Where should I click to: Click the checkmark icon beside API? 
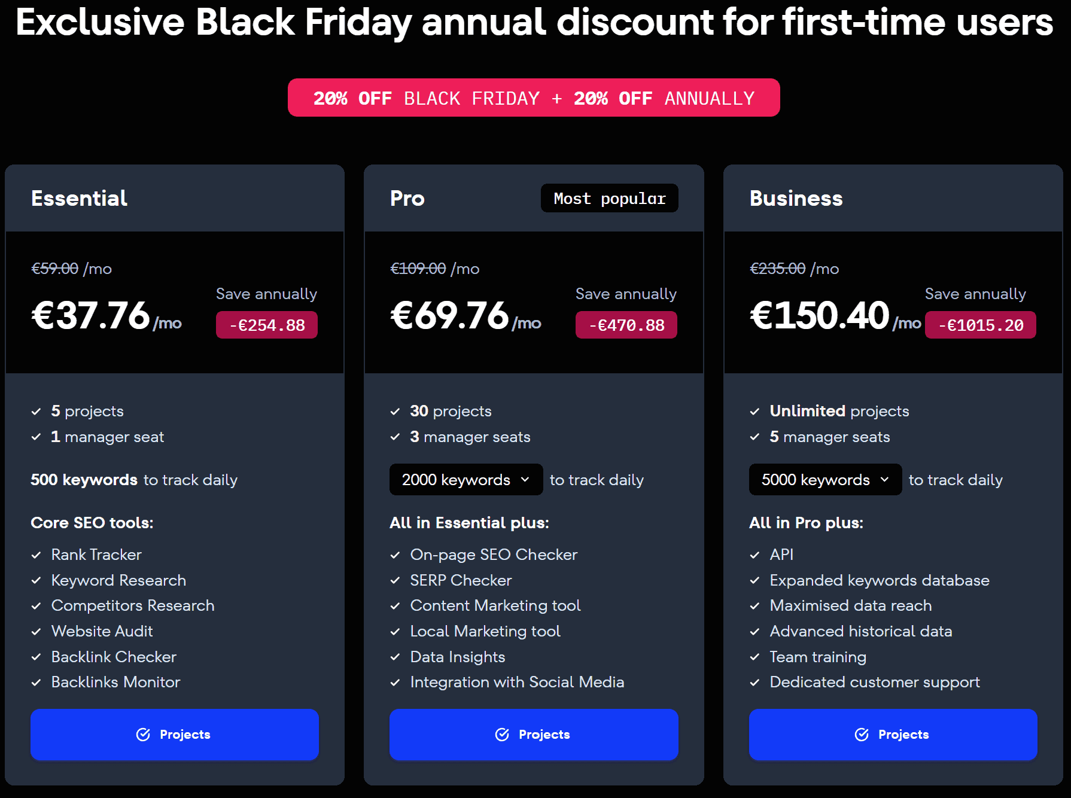tap(755, 555)
